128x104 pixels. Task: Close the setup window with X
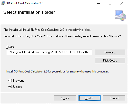click(x=122, y=3)
